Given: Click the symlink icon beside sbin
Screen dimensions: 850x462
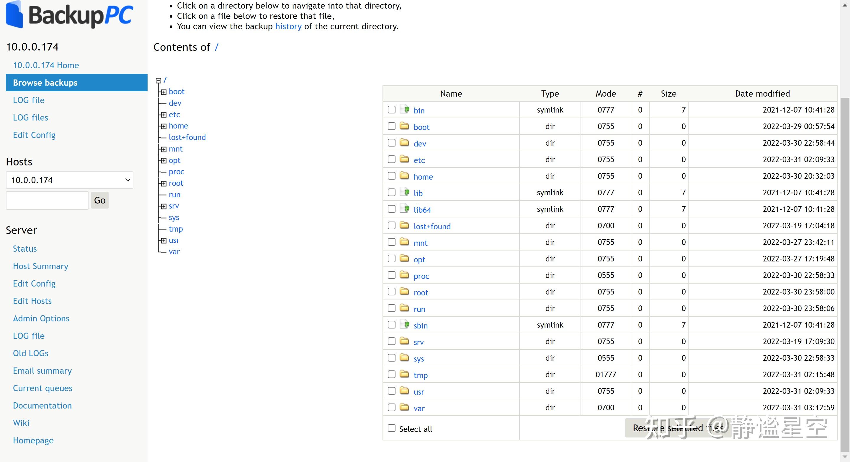Looking at the screenshot, I should click(404, 324).
